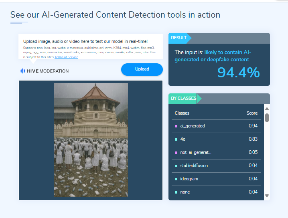
Task: Click the HIVE MODERATION brand text
Action: point(48,71)
